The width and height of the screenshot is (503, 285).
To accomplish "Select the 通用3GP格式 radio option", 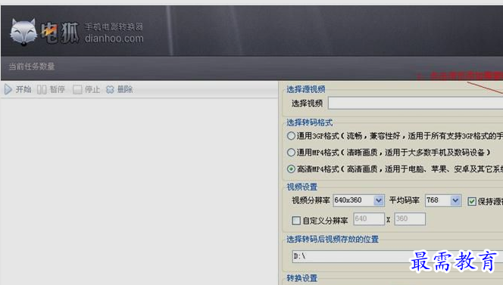I will point(291,136).
